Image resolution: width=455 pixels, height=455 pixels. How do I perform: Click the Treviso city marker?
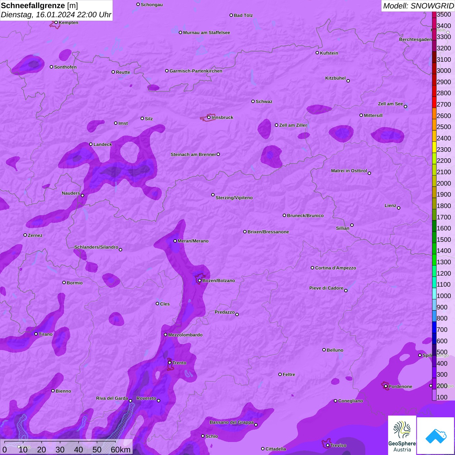coord(328,445)
